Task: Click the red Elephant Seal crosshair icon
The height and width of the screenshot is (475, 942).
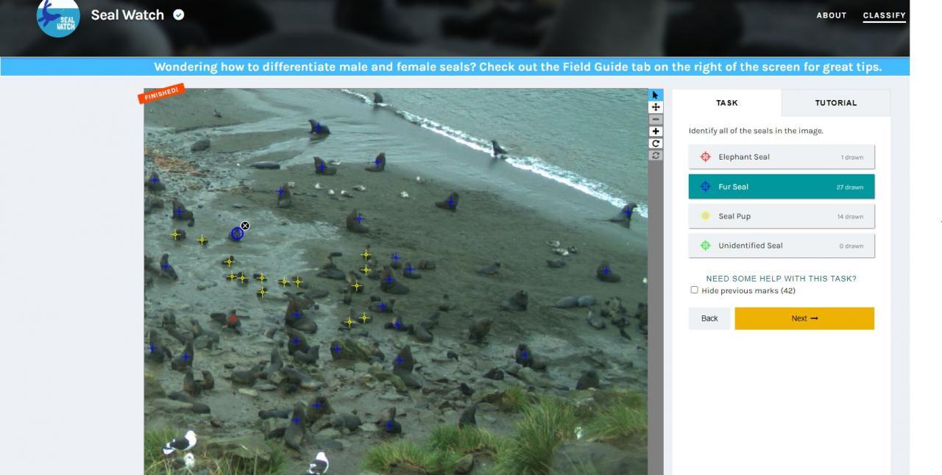Action: coord(705,157)
